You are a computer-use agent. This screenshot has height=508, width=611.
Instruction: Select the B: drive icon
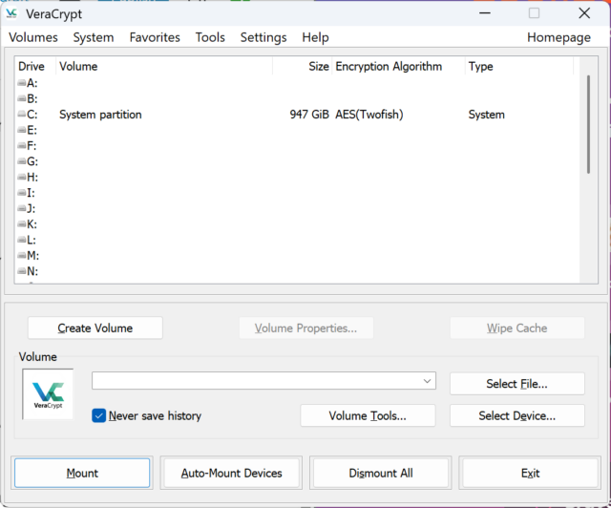pos(22,98)
